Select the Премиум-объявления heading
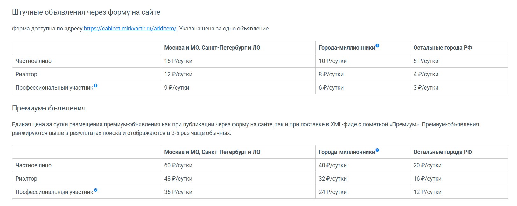 pyautogui.click(x=49, y=108)
